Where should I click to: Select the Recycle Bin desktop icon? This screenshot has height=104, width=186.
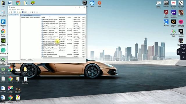3,14
